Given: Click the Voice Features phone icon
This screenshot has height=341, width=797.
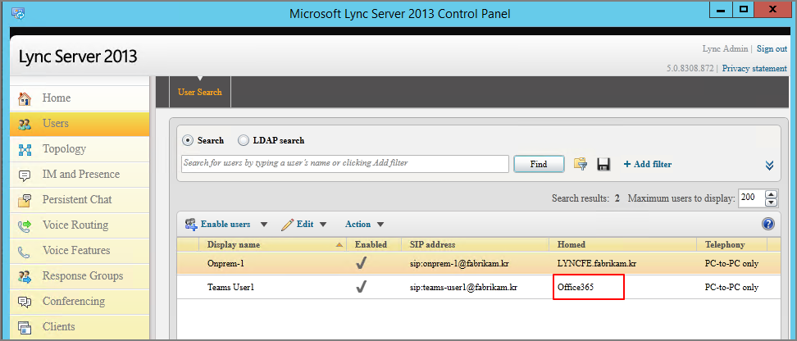Looking at the screenshot, I should click(x=25, y=251).
